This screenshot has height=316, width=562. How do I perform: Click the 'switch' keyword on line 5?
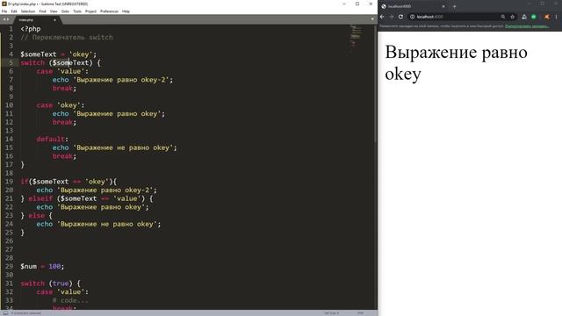tap(32, 62)
